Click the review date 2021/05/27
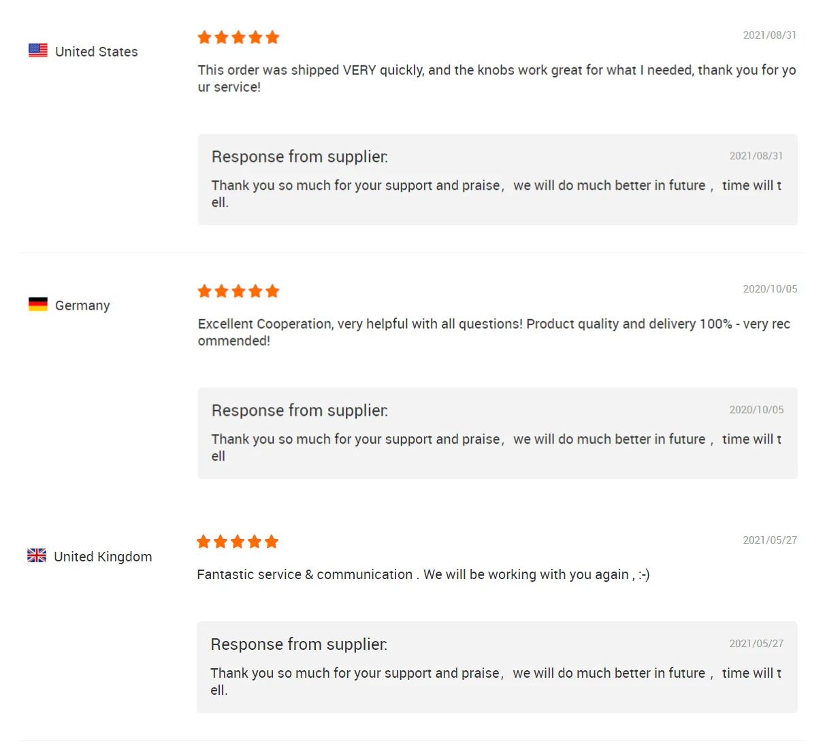The height and width of the screenshot is (756, 825). (770, 540)
